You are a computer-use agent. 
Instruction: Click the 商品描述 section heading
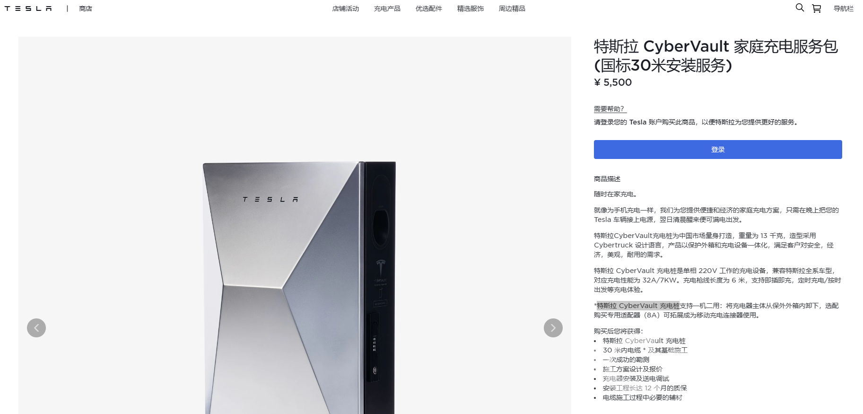(x=607, y=179)
